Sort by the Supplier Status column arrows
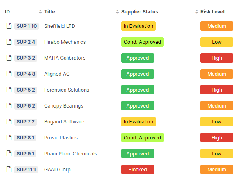This screenshot has height=184, width=245. (197, 12)
